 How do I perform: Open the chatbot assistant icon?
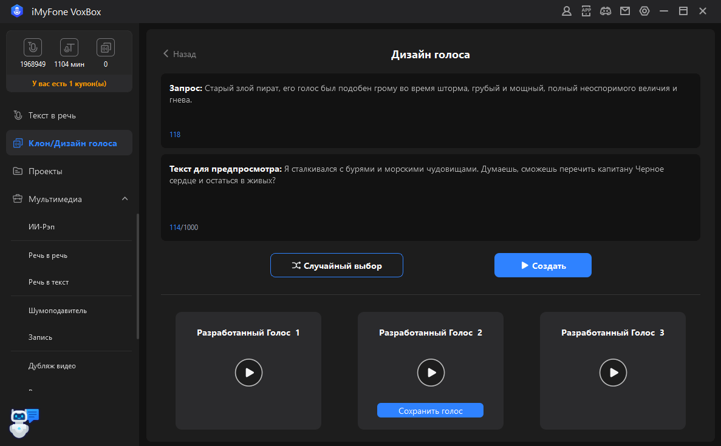(24, 422)
